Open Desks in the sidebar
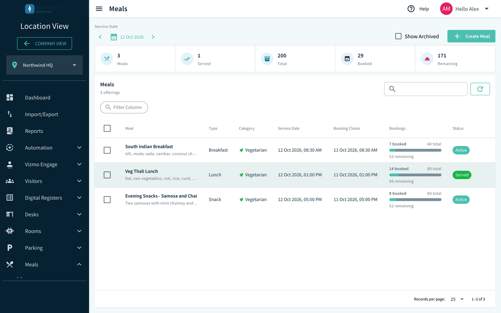501x313 pixels. coord(32,214)
